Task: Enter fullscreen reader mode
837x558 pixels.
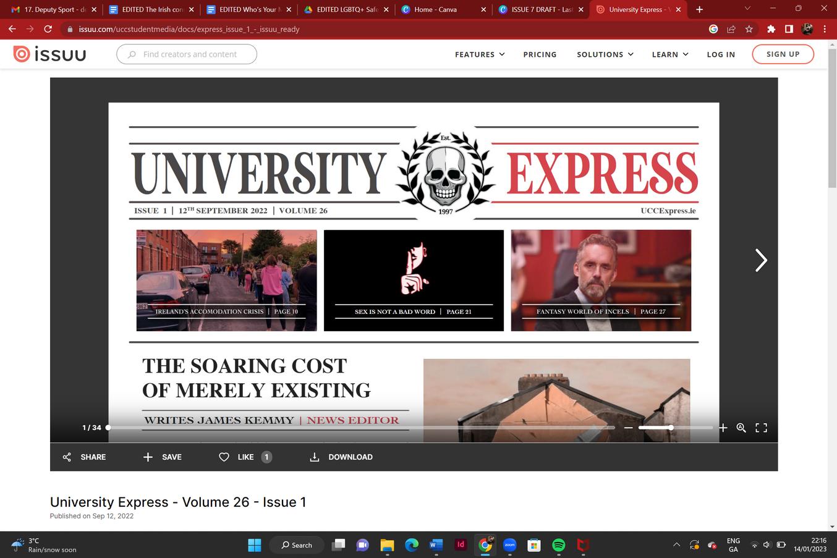Action: 761,428
